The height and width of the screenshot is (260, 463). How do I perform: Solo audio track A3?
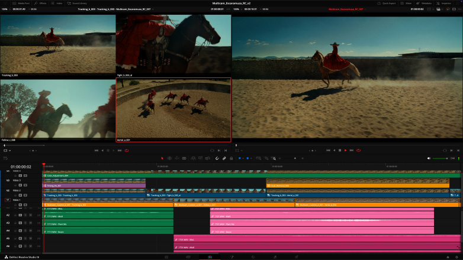pos(25,223)
